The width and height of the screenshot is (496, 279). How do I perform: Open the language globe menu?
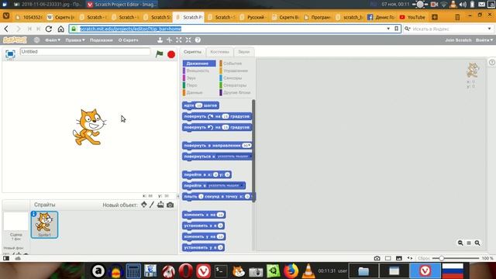[36, 40]
